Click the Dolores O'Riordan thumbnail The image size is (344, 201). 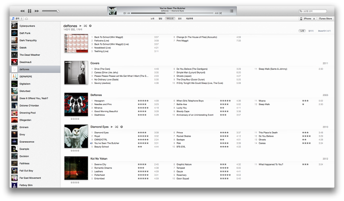(15, 106)
